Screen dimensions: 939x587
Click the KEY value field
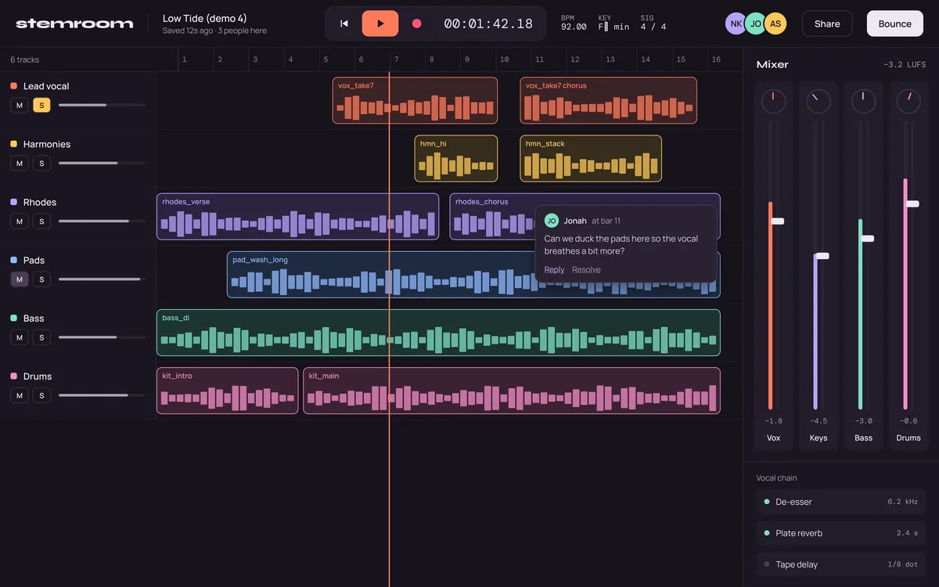pyautogui.click(x=613, y=27)
